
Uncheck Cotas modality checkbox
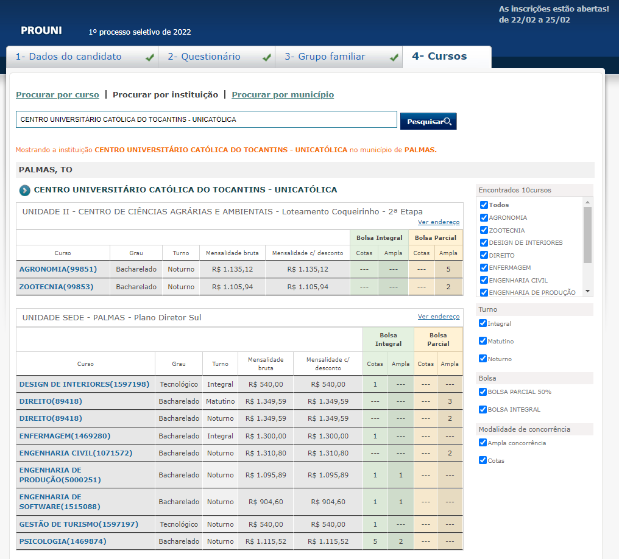[x=483, y=460]
